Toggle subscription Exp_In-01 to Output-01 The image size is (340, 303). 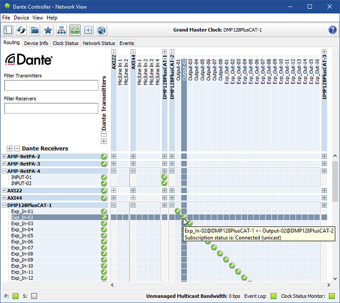point(178,211)
